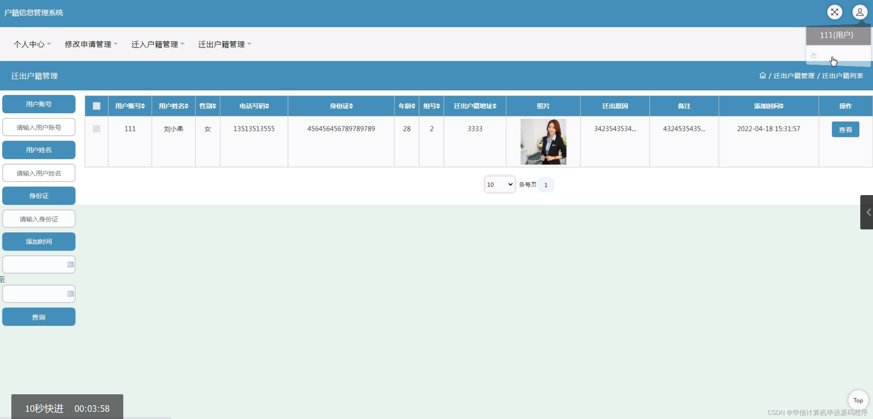Image resolution: width=873 pixels, height=419 pixels.
Task: Open the 迁入户籍管理 menu
Action: [x=158, y=44]
